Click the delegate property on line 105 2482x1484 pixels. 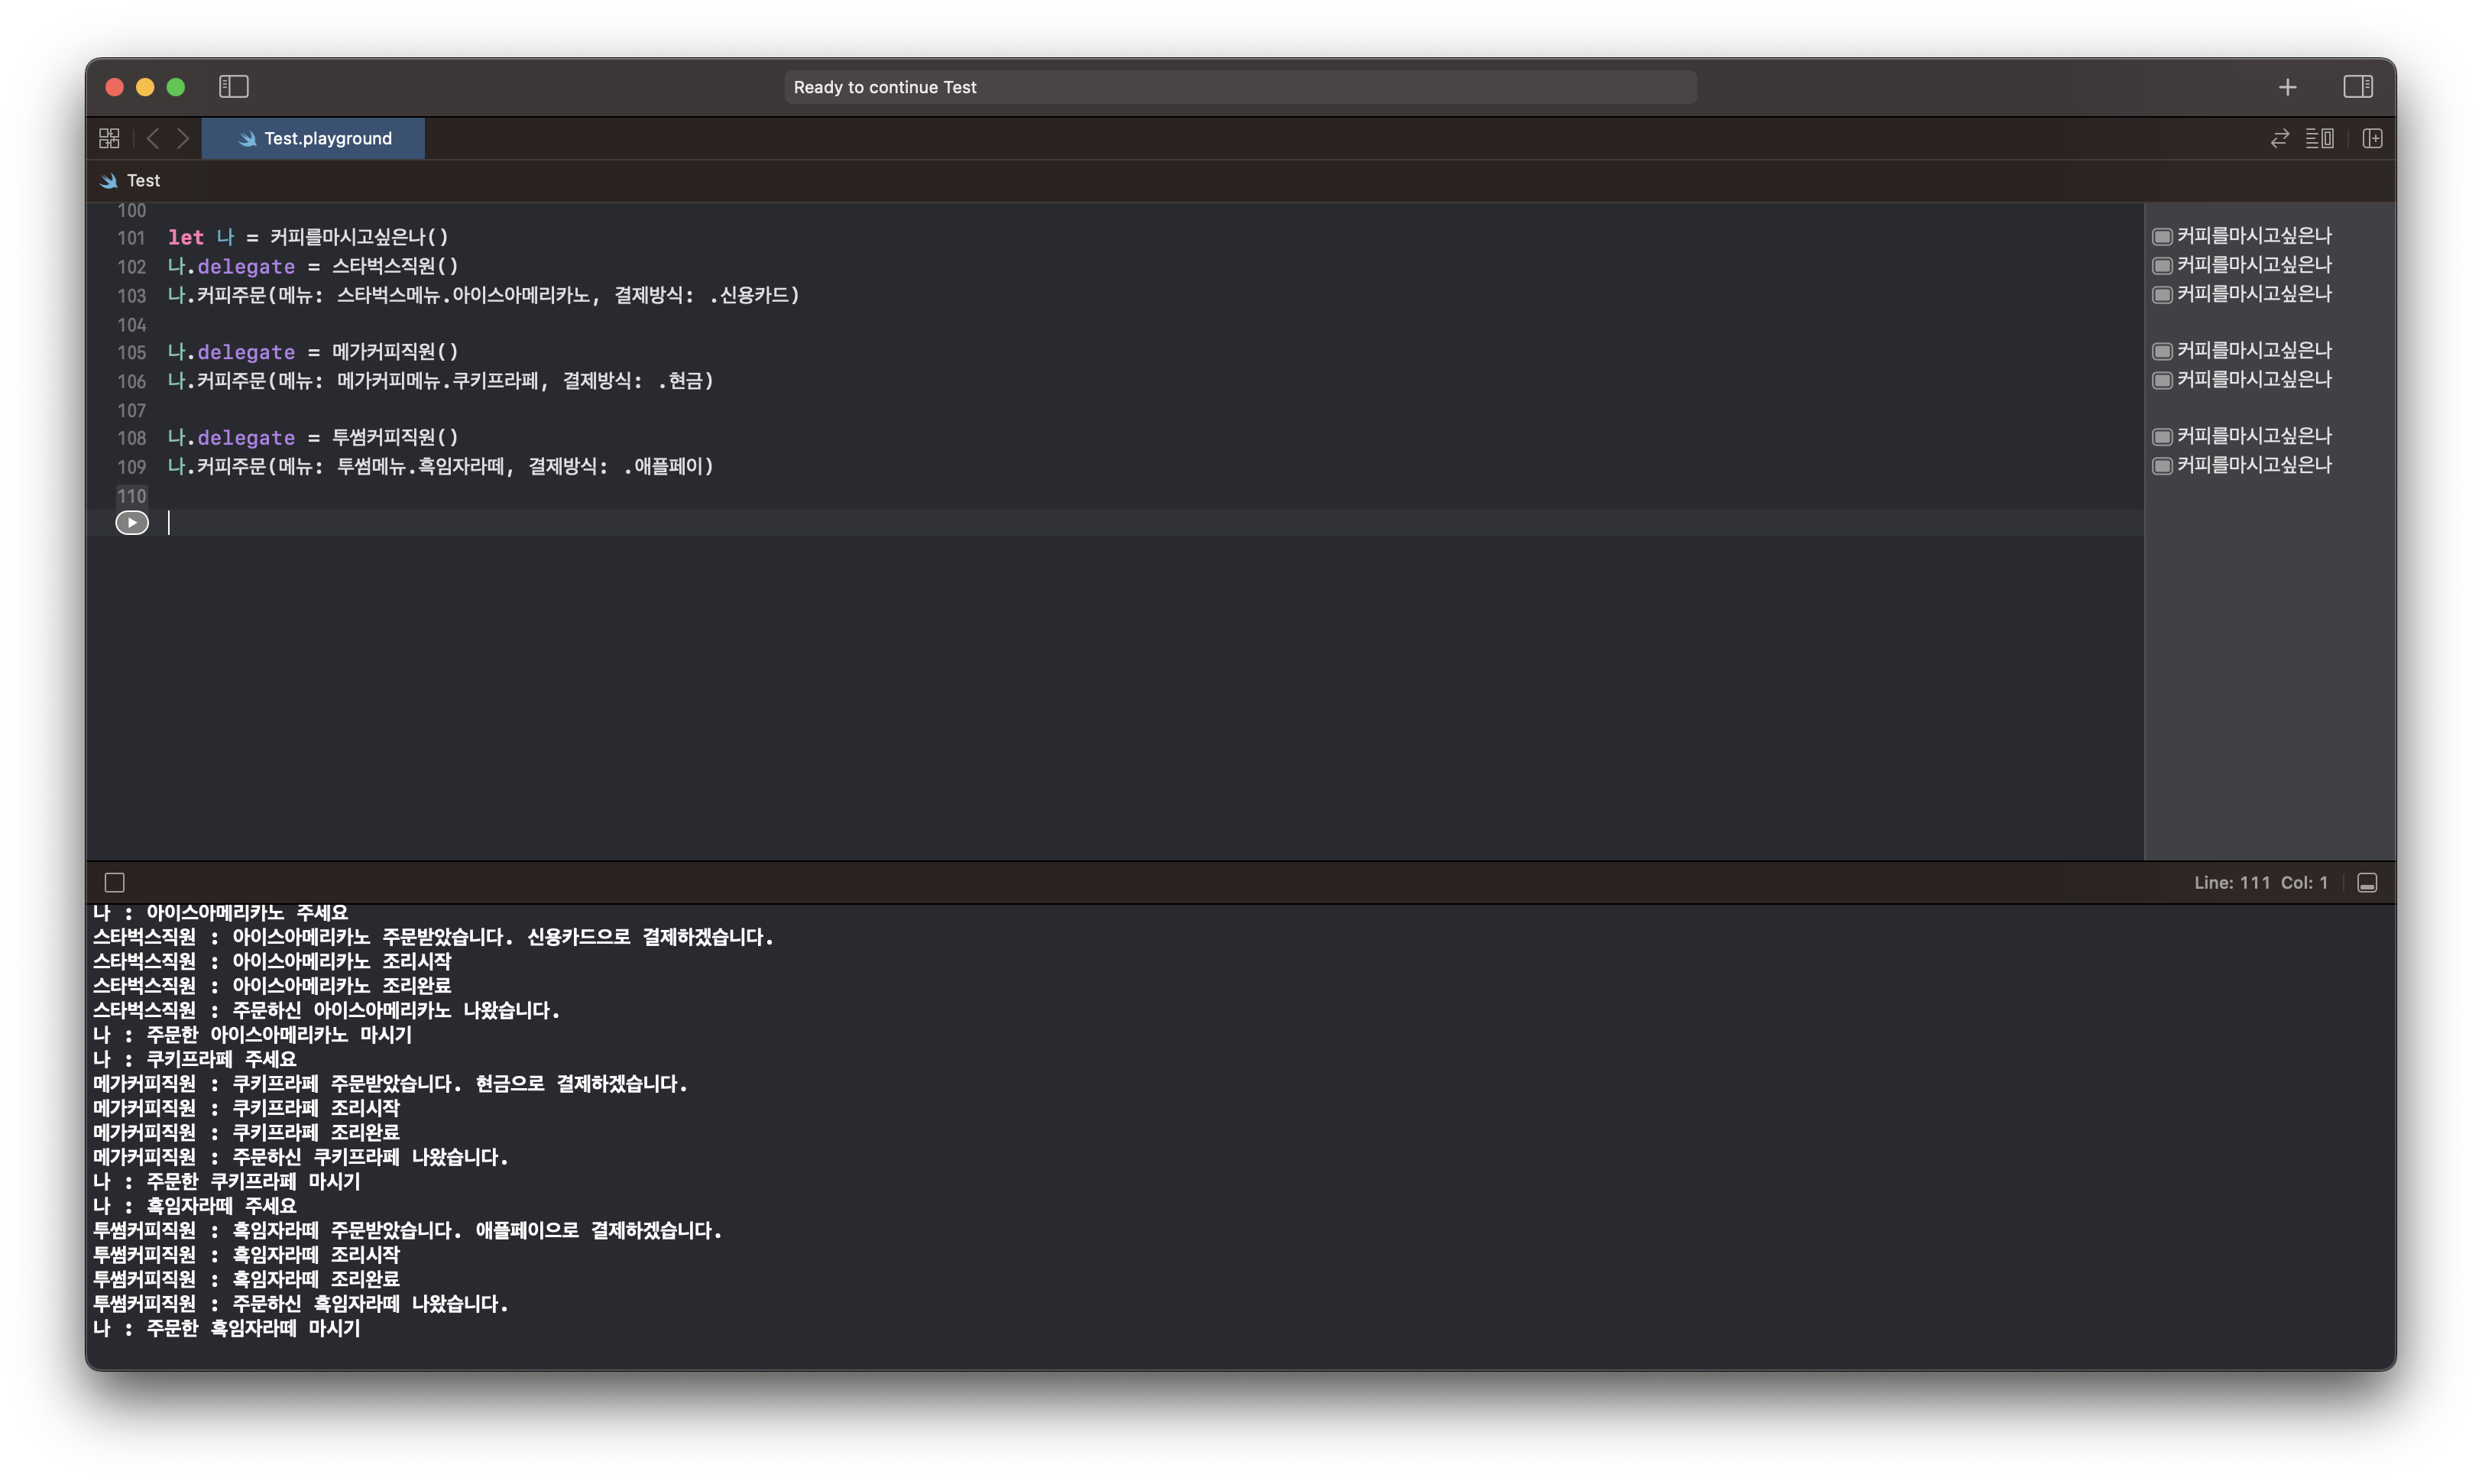point(246,352)
